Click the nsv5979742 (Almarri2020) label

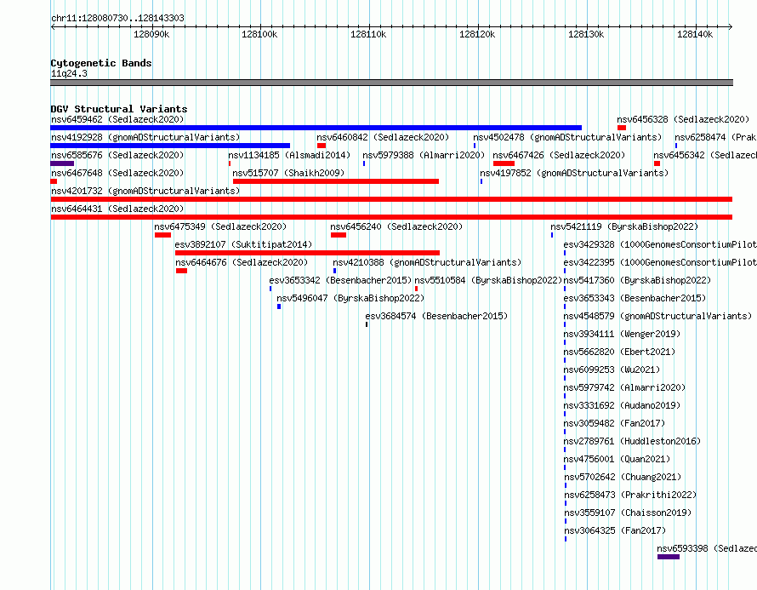[x=624, y=387]
